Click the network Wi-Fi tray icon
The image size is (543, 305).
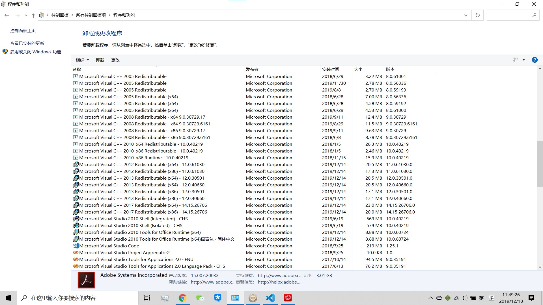(x=456, y=298)
